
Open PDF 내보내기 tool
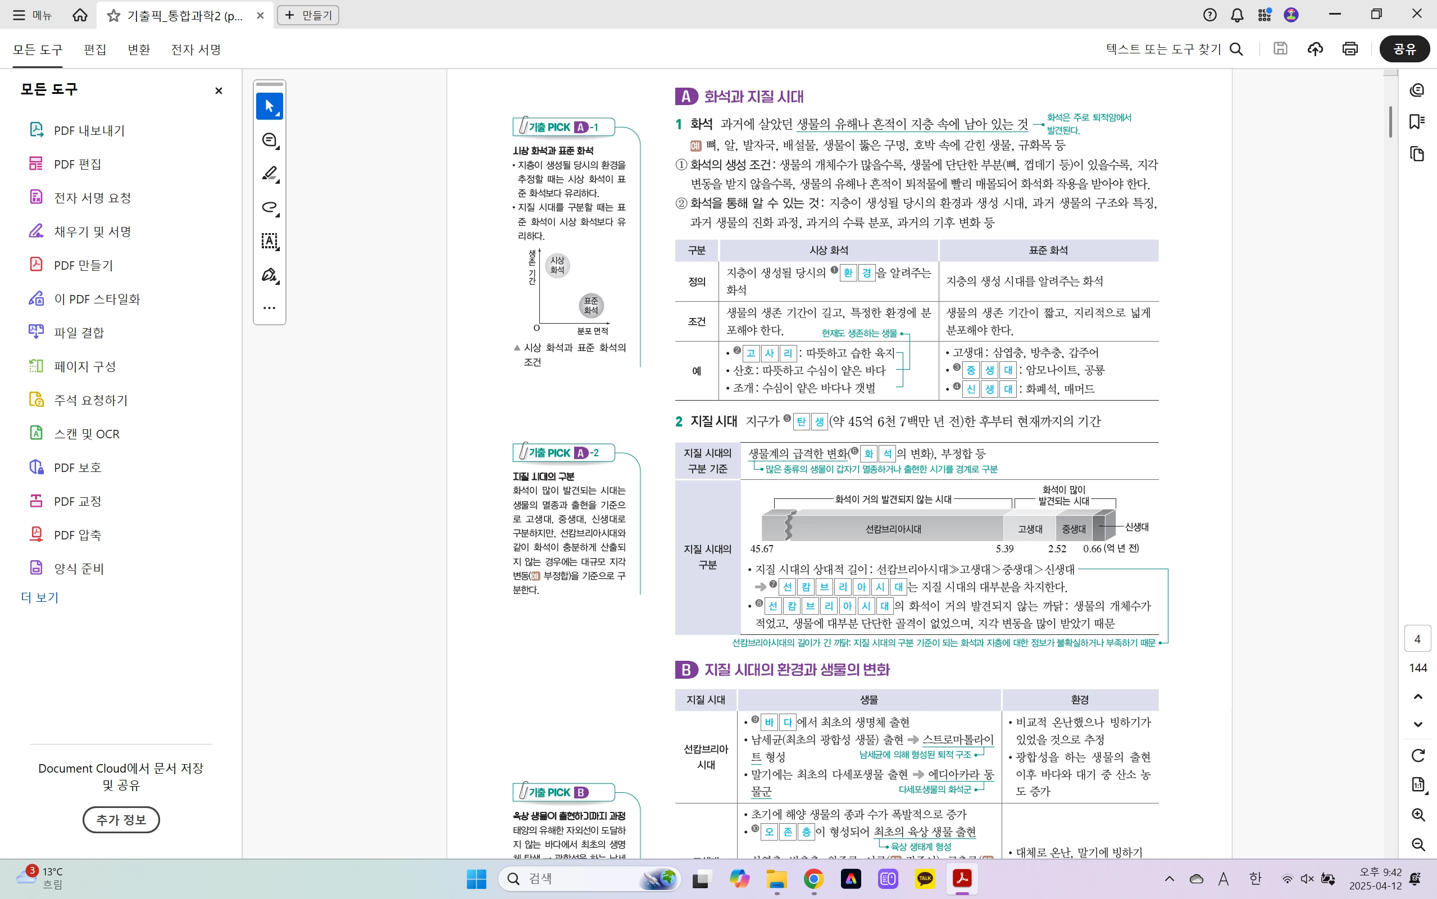[x=89, y=130]
